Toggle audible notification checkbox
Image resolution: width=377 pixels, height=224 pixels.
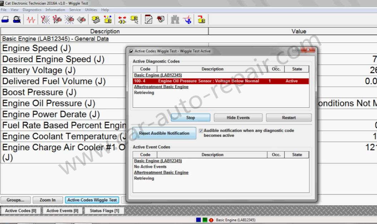[x=201, y=131]
